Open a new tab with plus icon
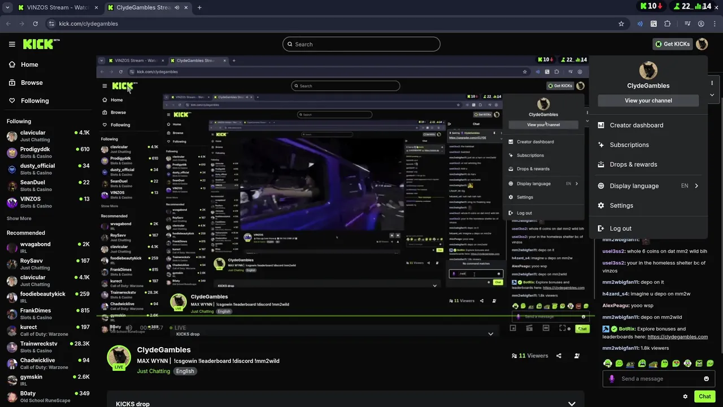 (199, 7)
